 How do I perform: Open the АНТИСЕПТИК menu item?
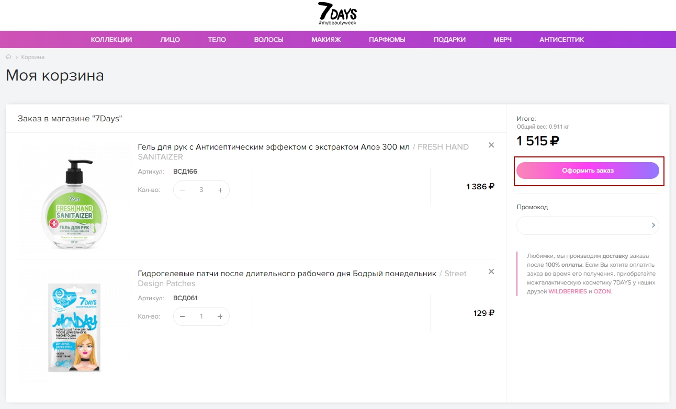tap(561, 40)
